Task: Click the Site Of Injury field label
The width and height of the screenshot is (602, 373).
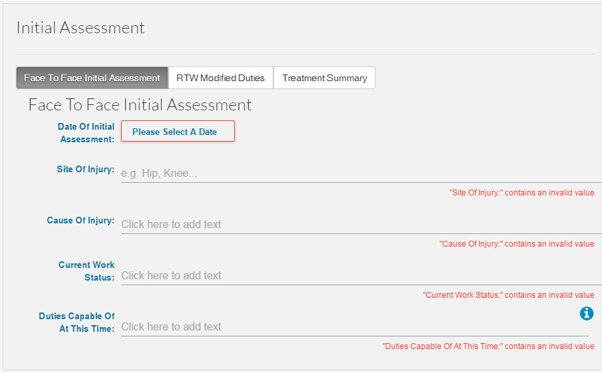Action: tap(86, 170)
